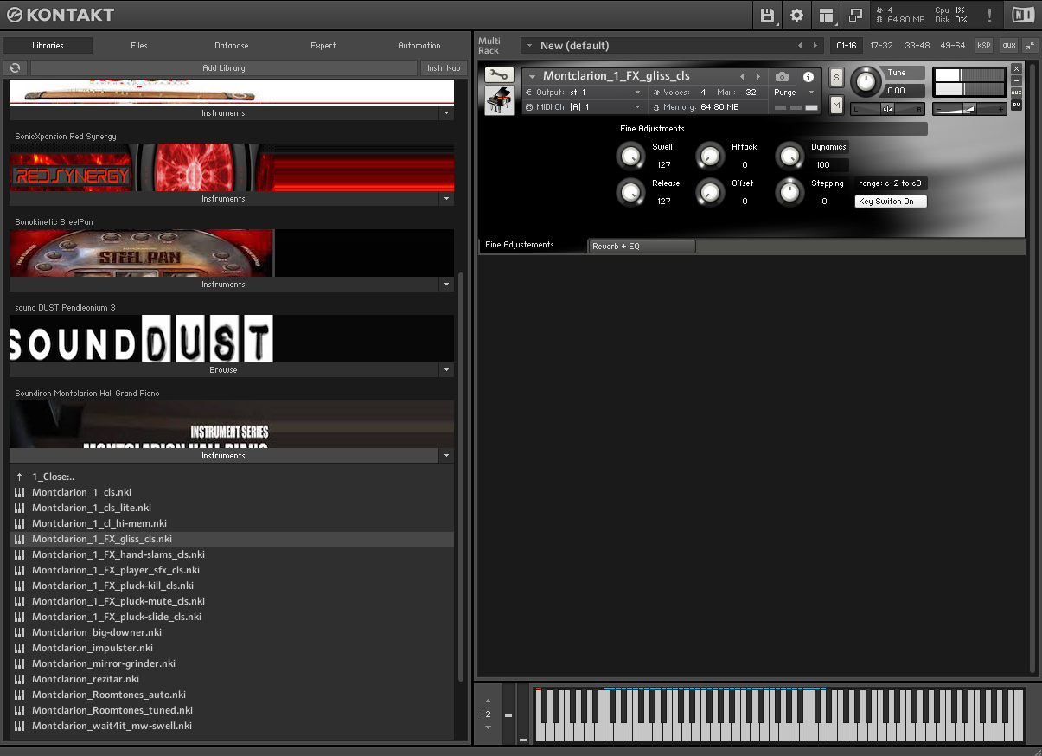1042x756 pixels.
Task: Minimize the instrument header with minus button
Action: pos(1016,80)
